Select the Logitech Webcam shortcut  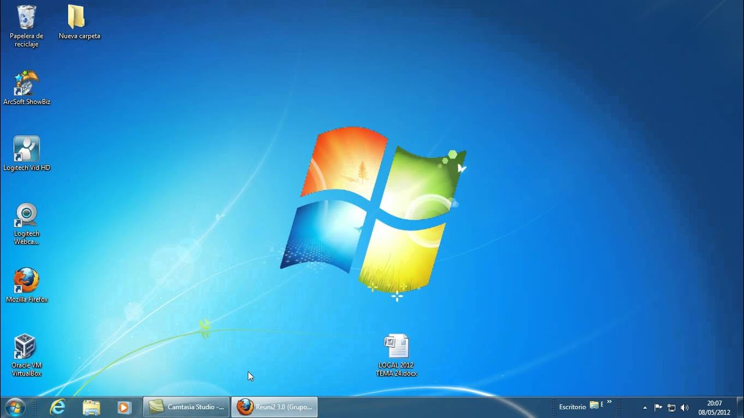[x=27, y=224]
